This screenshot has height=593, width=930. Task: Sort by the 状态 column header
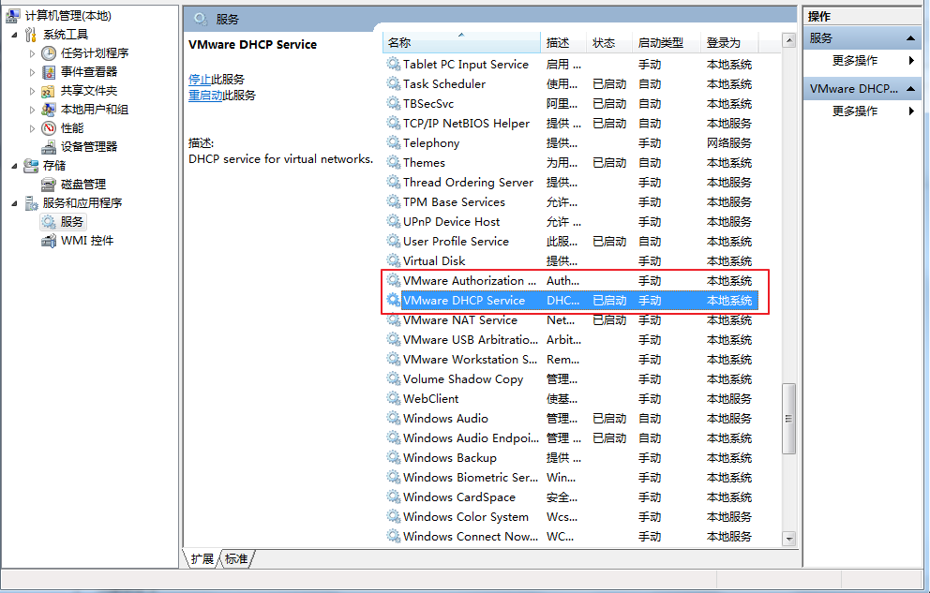[x=609, y=43]
